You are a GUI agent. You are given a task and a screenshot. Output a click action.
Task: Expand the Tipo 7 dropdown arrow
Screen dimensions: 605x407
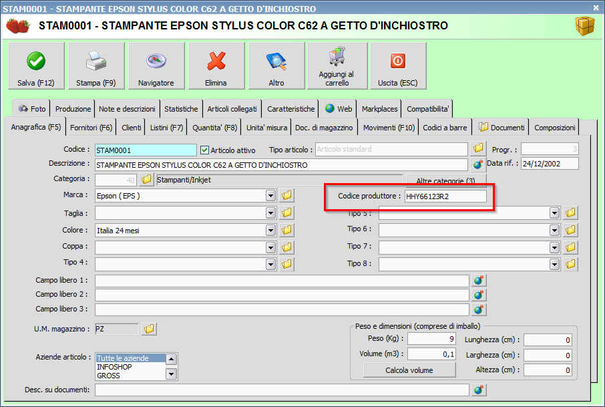(x=554, y=247)
